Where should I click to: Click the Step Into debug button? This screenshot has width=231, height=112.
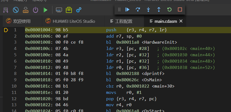click(148, 10)
